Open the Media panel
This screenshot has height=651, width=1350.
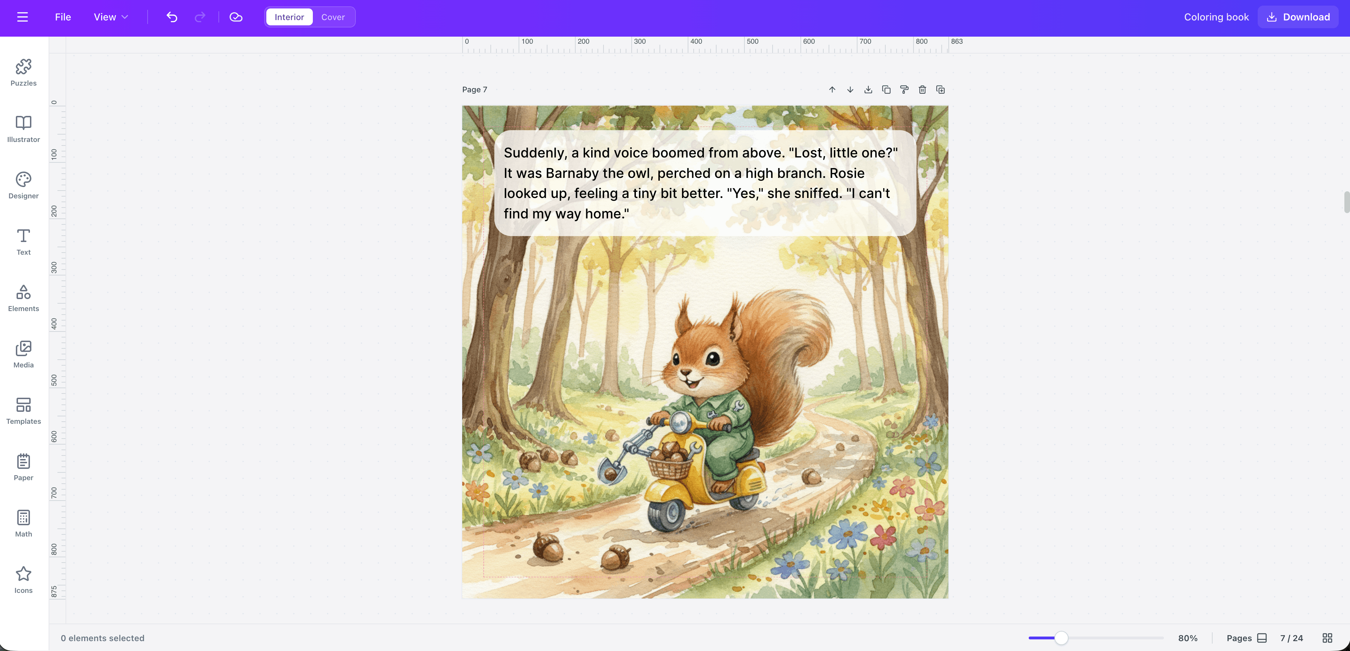point(23,354)
